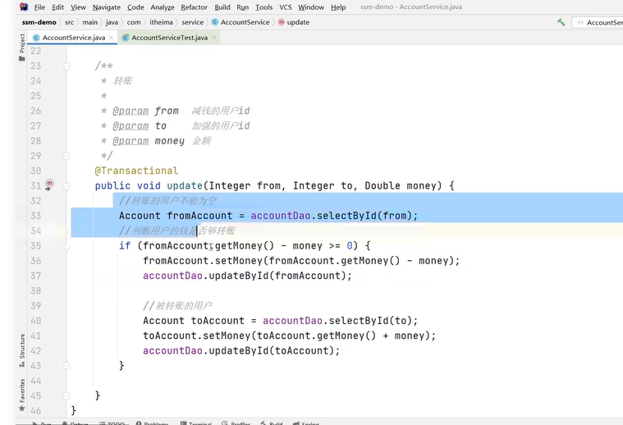Image resolution: width=623 pixels, height=425 pixels.
Task: Click the src breadcrumb
Action: point(69,22)
